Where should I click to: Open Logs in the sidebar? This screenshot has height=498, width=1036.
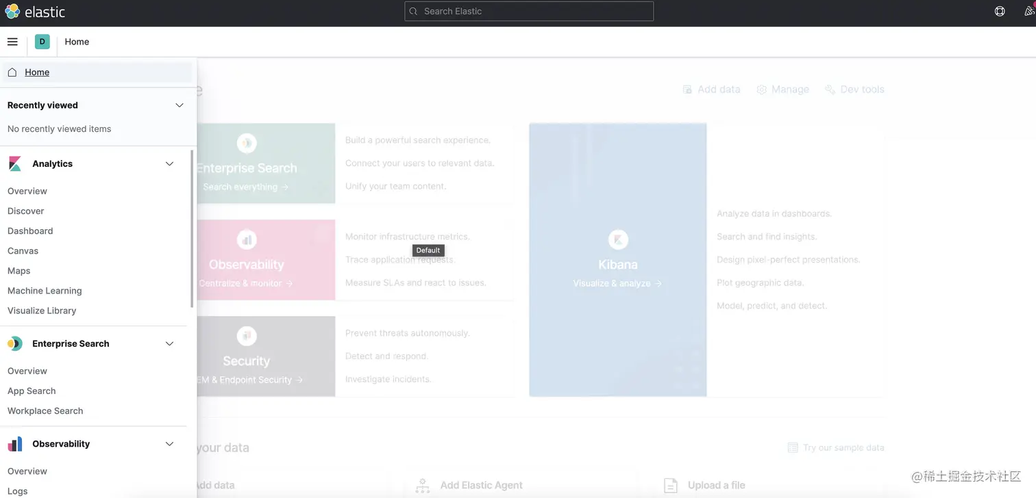click(x=18, y=490)
